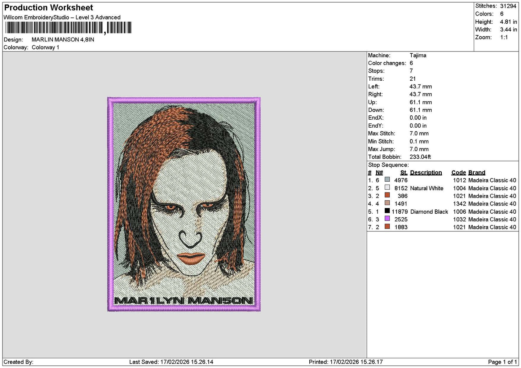Screen dimensions: 521x368
Task: Click the 'Description' column header
Action: pyautogui.click(x=426, y=173)
